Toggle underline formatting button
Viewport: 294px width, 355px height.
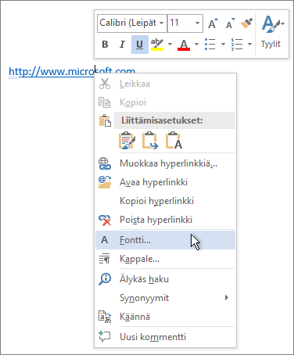coord(140,45)
